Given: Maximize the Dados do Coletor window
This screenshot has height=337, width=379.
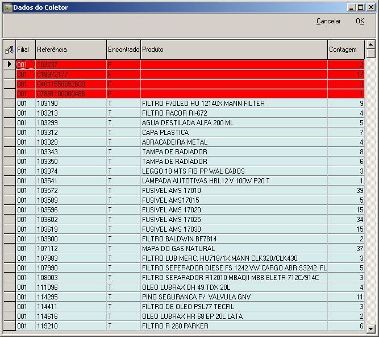Looking at the screenshot, I should click(361, 7).
